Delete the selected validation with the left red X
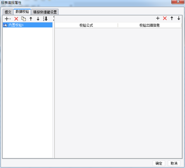The image size is (185, 168). pos(16,19)
